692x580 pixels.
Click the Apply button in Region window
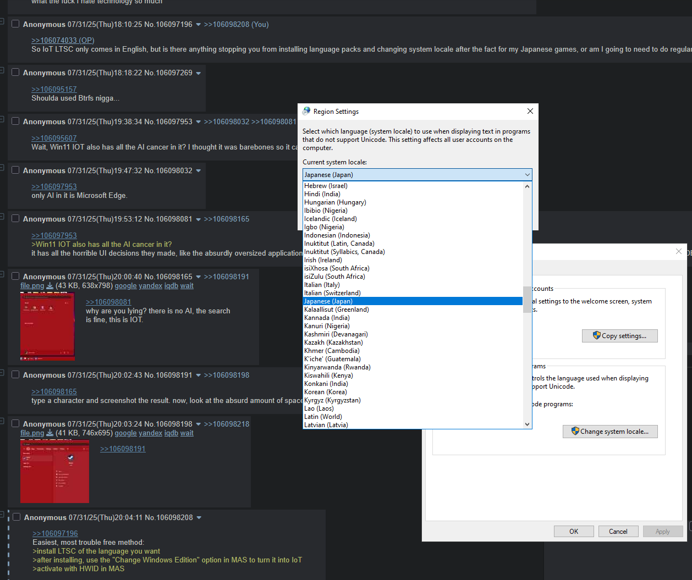coord(662,531)
